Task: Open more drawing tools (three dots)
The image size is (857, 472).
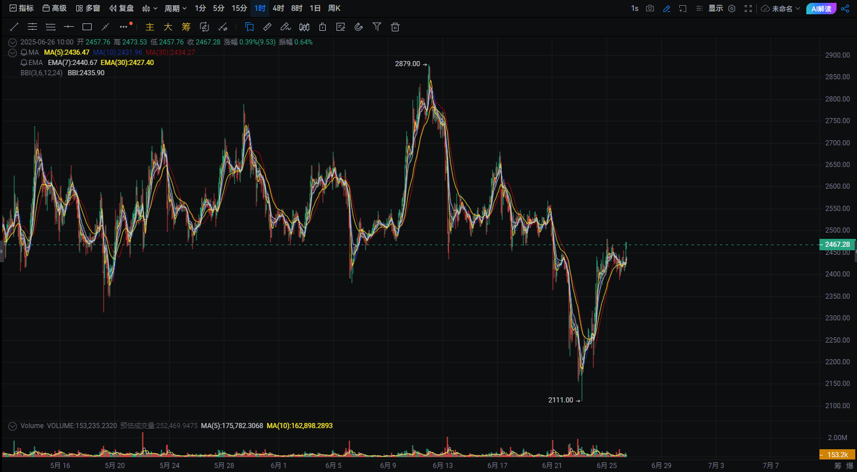Action: [x=124, y=27]
